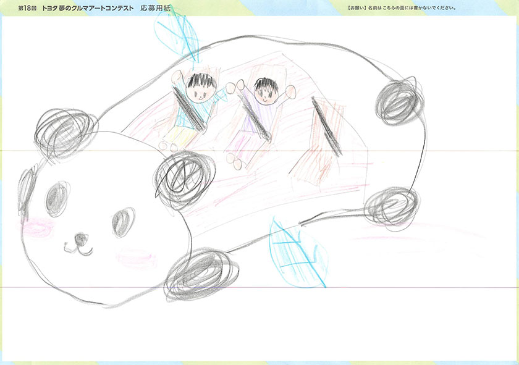Click the "トヨタ 夢のクルマアートコンテスト" title
Image resolution: width=519 pixels, height=365 pixels.
tap(88, 8)
